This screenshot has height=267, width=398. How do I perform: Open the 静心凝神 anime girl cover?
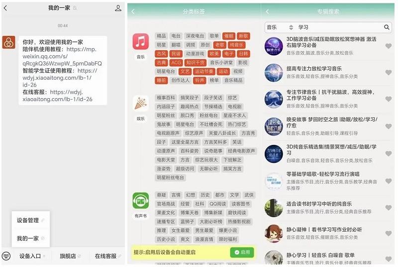[274, 234]
